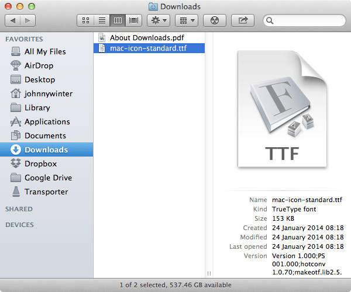Open Applications from the sidebar
The width and height of the screenshot is (351, 292).
pyautogui.click(x=46, y=121)
